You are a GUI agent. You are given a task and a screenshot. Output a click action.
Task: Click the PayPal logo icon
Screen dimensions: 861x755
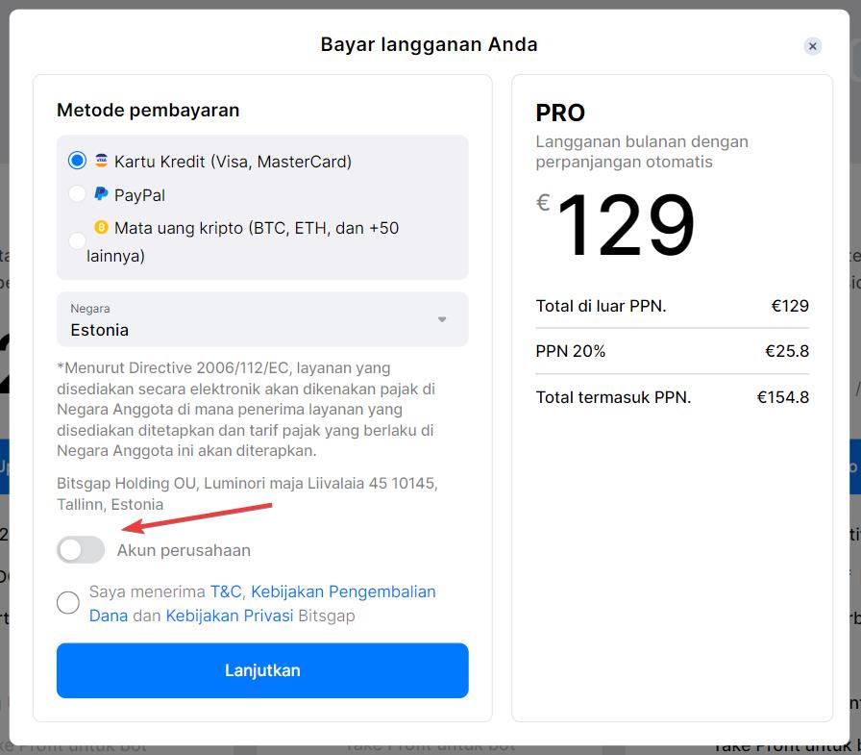click(101, 194)
